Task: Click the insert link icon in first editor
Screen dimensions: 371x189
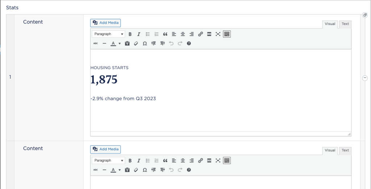Action: pyautogui.click(x=200, y=34)
